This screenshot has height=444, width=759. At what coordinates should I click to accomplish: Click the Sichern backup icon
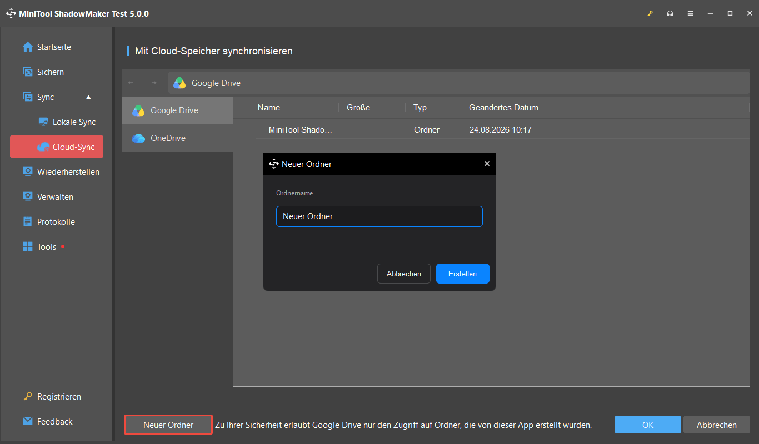click(x=28, y=72)
